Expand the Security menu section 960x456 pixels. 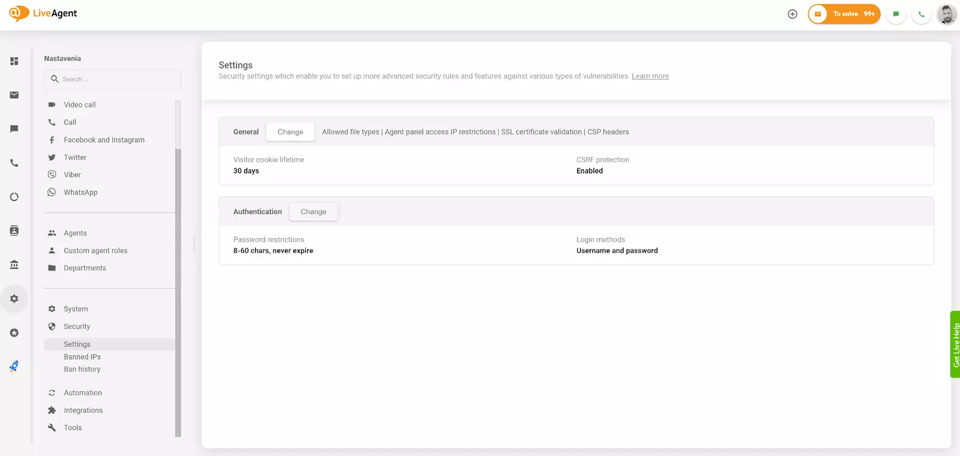(77, 326)
